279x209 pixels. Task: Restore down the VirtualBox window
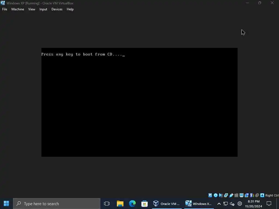point(260,3)
